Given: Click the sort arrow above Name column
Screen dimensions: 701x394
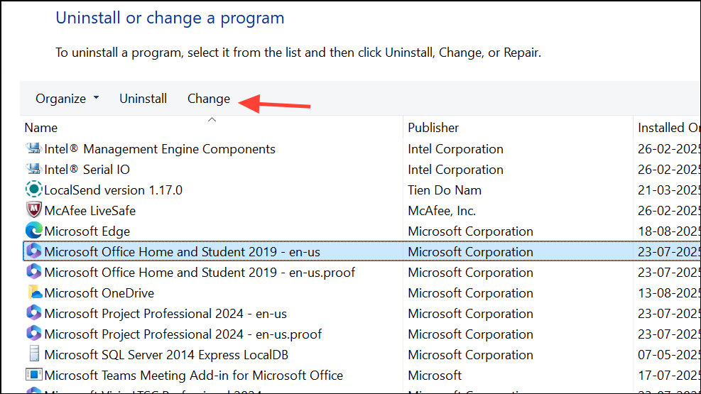Looking at the screenshot, I should tap(211, 119).
